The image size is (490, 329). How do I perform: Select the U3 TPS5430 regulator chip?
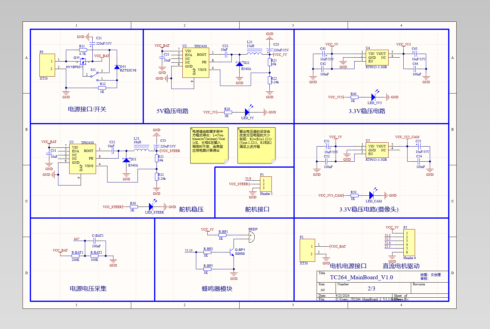pyautogui.click(x=82, y=159)
